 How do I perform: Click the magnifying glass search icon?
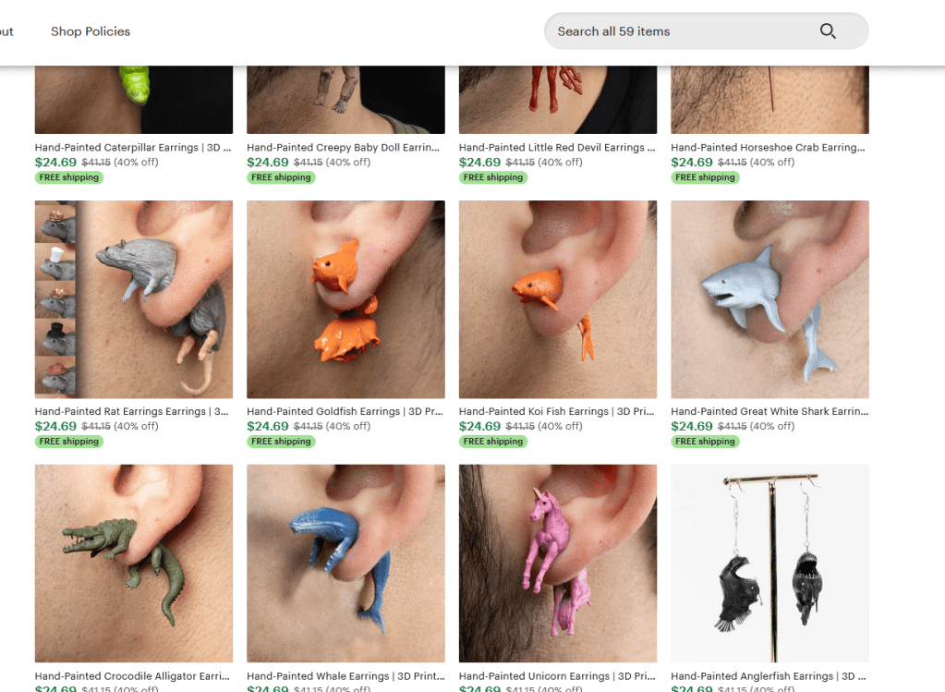coord(828,31)
